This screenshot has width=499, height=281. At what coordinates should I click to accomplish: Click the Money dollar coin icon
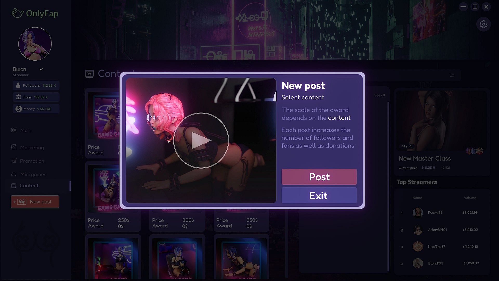click(18, 109)
